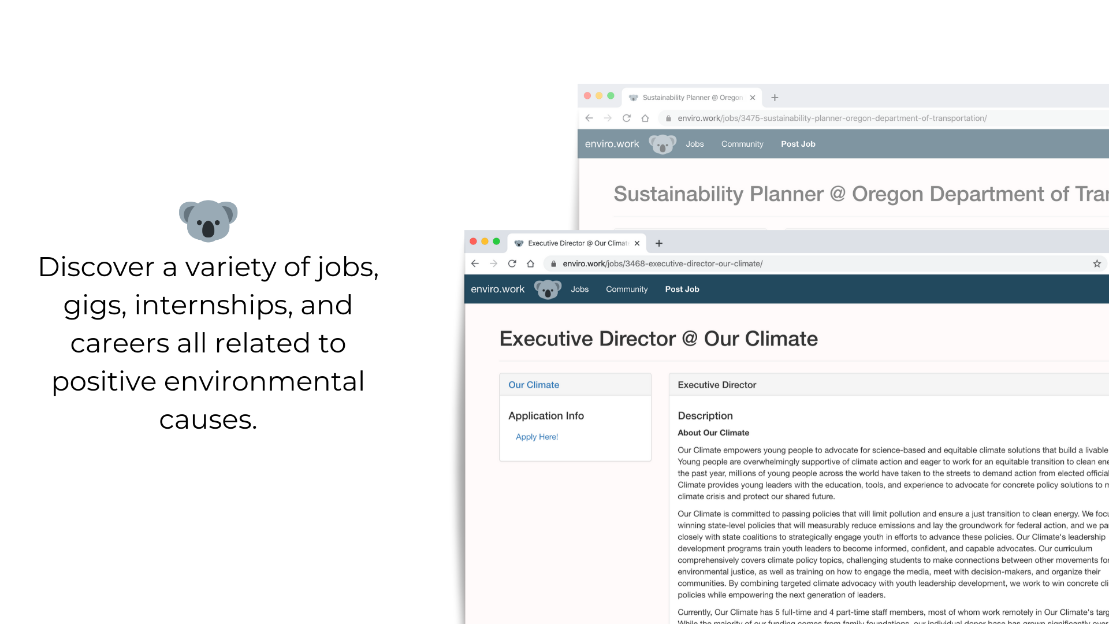Screen dimensions: 1109x624
Task: Switch to the Sustainability Planner @ Oregon tab
Action: [x=692, y=98]
